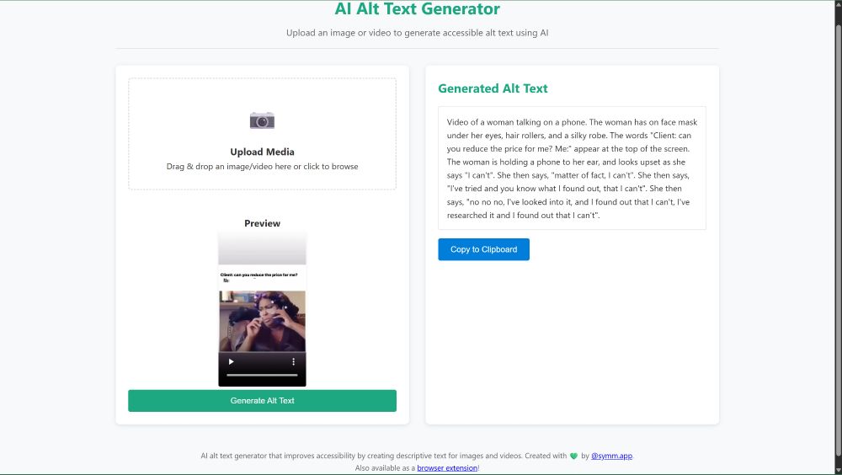The width and height of the screenshot is (842, 475).
Task: Click the green heart icon in footer
Action: click(573, 456)
